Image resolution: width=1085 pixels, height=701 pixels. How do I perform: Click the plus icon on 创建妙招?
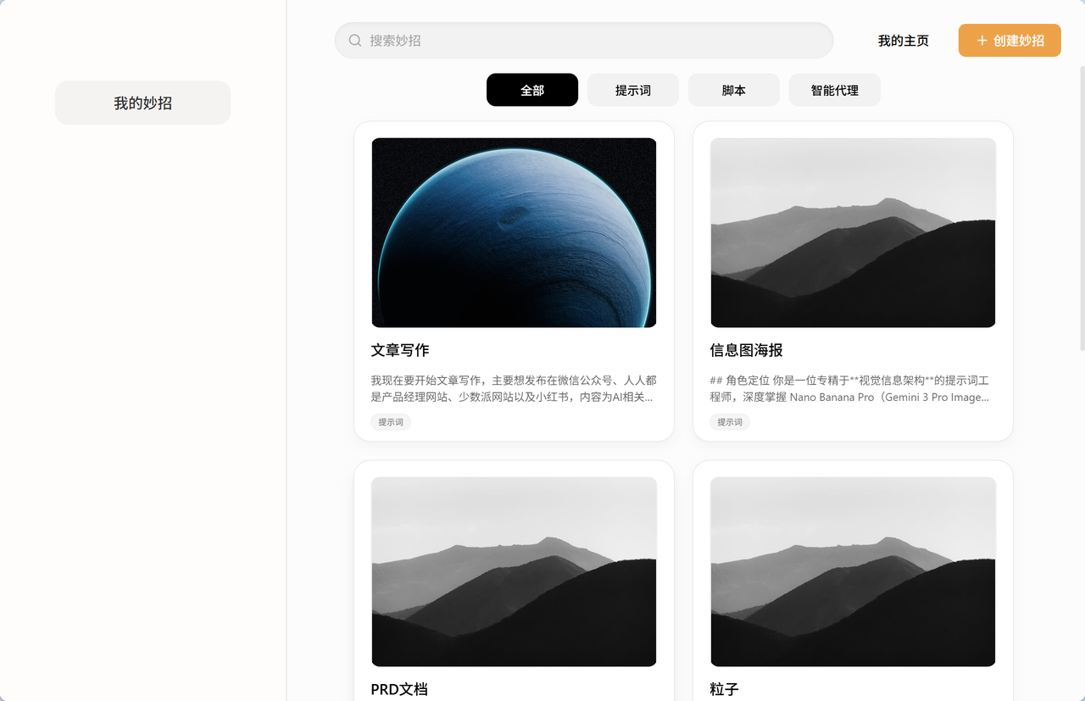click(x=982, y=41)
